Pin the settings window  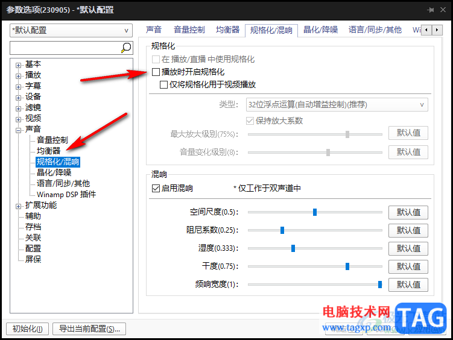coord(431,10)
